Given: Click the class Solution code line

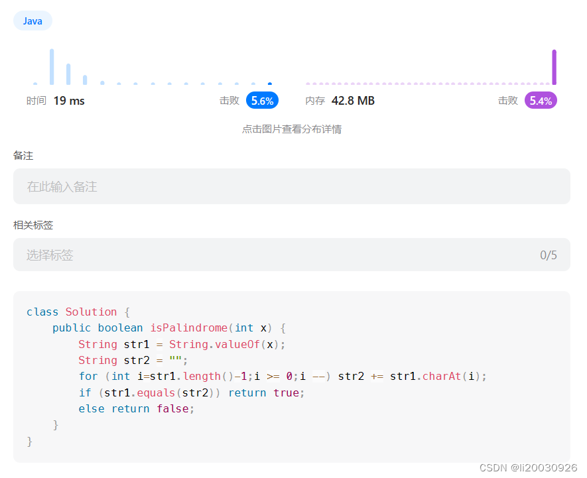Looking at the screenshot, I should click(x=78, y=312).
